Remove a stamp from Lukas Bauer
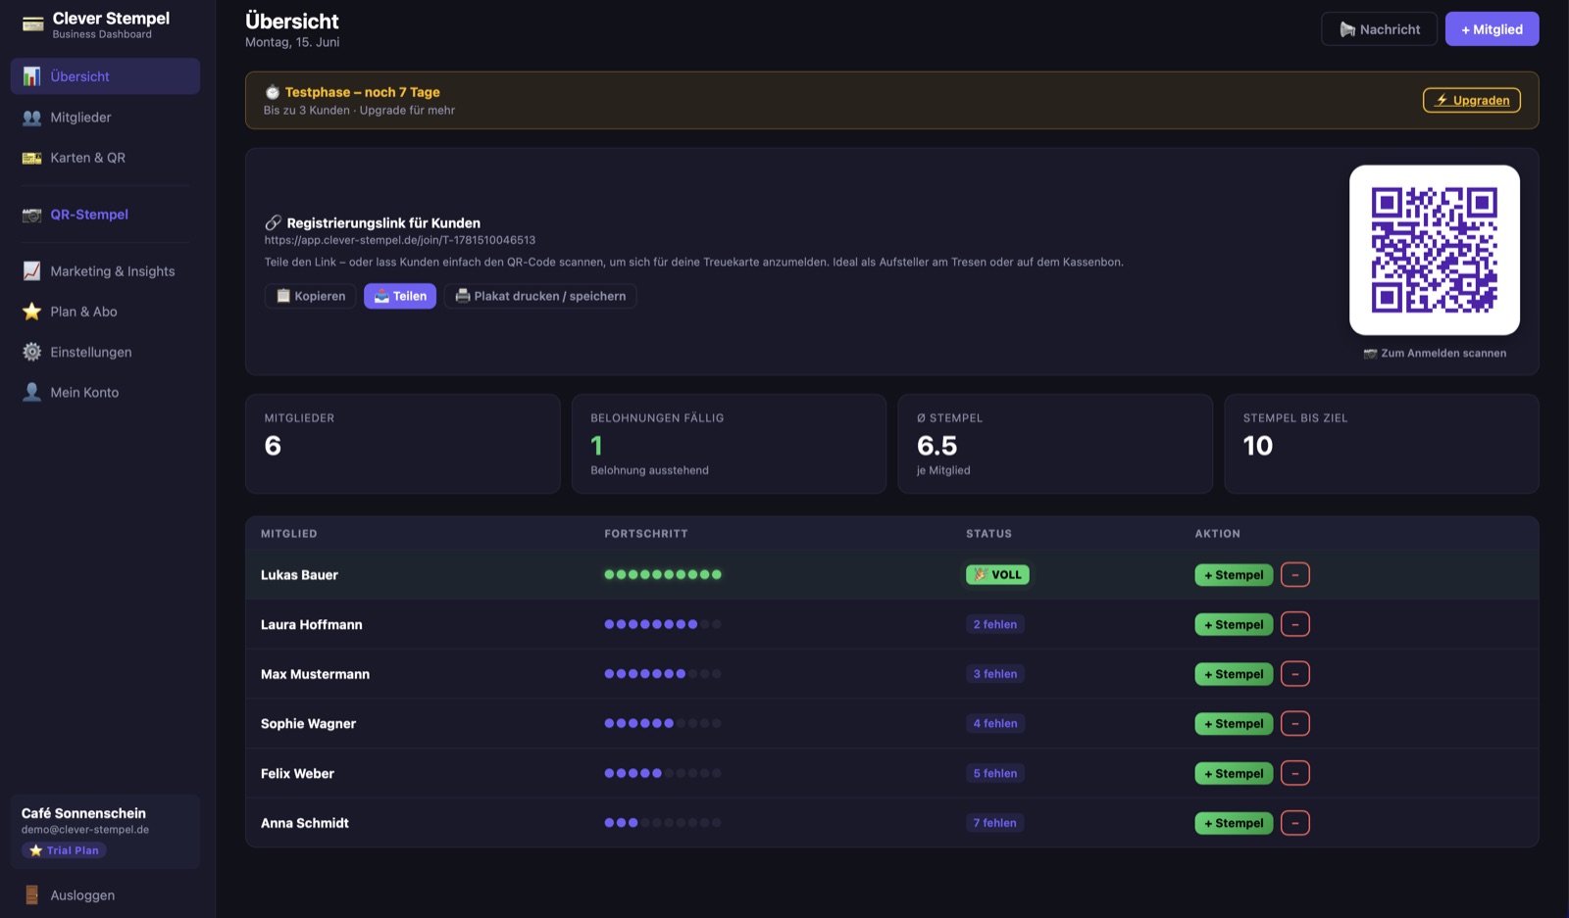The image size is (1569, 918). (x=1295, y=575)
